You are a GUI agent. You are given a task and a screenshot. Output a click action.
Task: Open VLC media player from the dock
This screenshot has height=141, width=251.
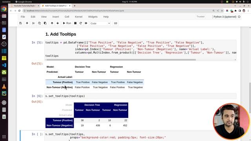pyautogui.click(x=4, y=86)
